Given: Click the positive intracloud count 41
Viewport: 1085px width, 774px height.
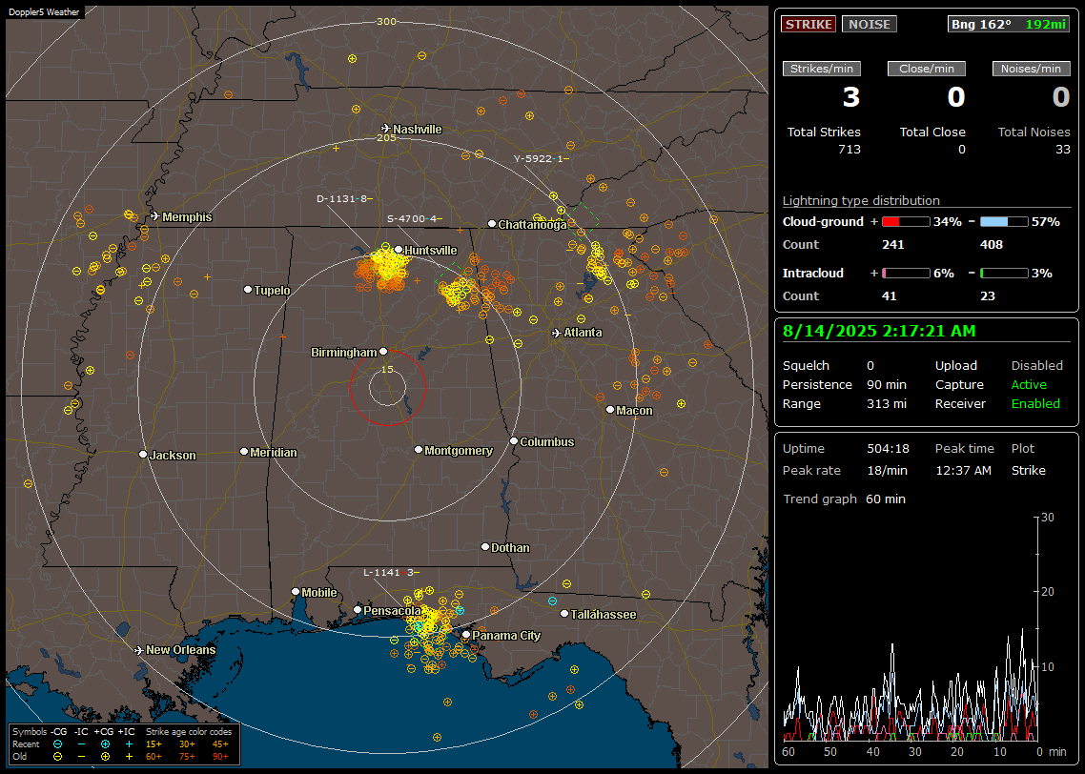Looking at the screenshot, I should tap(890, 296).
